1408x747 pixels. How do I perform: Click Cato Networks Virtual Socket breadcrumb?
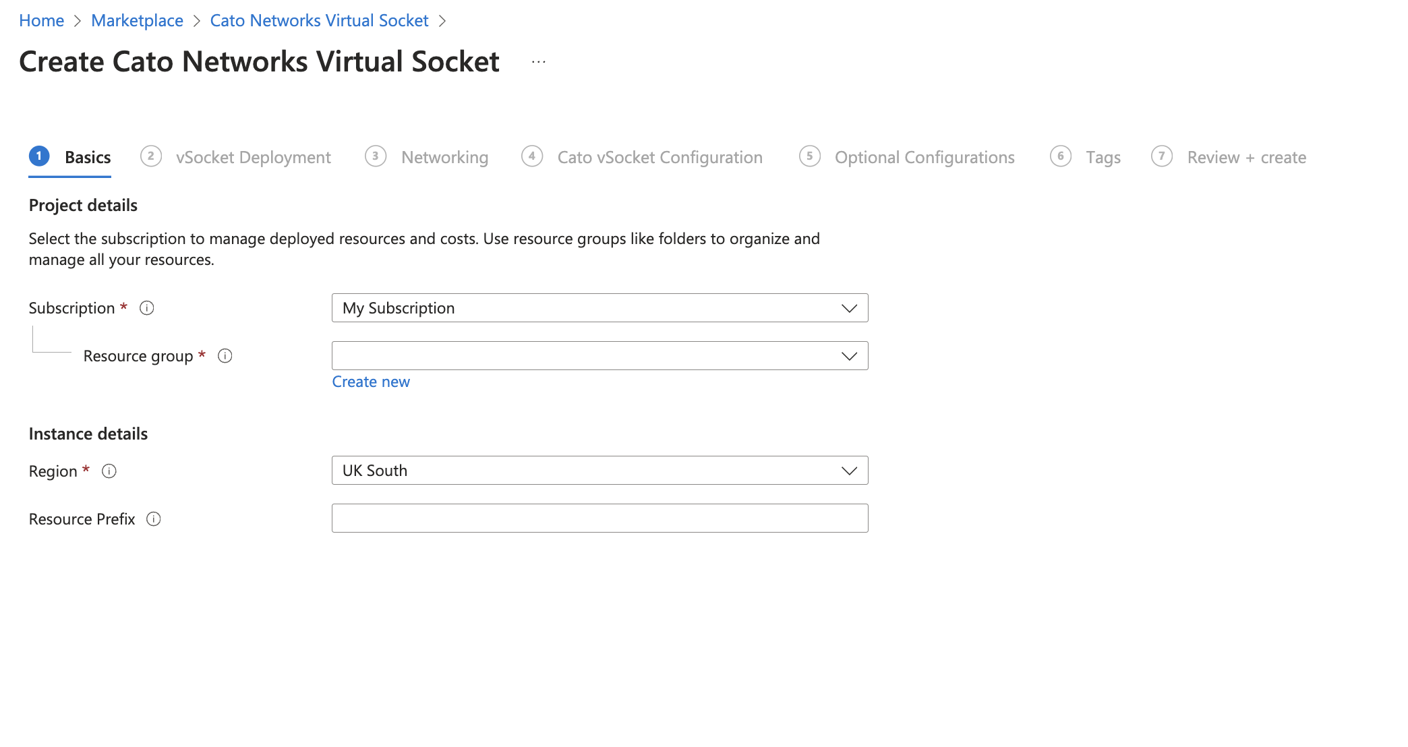coord(319,20)
